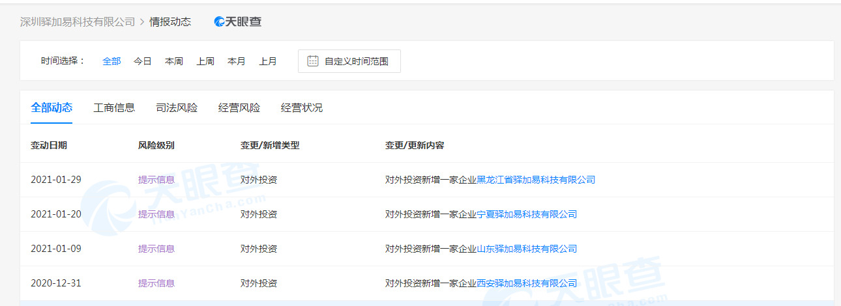Click 提示信息 in the 2021-01-29 row

point(156,180)
